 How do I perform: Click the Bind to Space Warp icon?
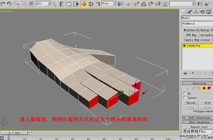[x=32, y=4]
